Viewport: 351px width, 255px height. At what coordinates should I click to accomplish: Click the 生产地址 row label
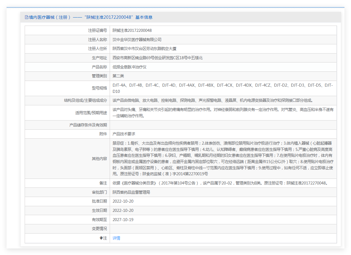coord(99,58)
